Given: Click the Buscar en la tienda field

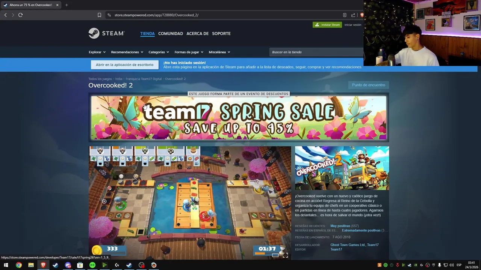Looking at the screenshot, I should (316, 52).
